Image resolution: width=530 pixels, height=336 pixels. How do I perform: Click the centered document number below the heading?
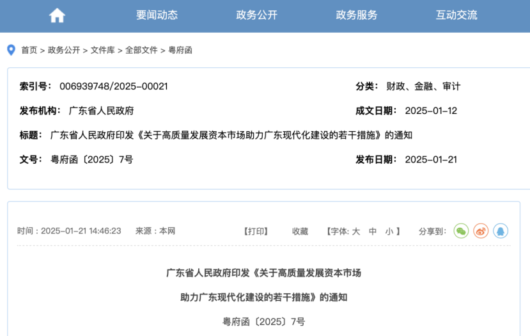tap(263, 321)
